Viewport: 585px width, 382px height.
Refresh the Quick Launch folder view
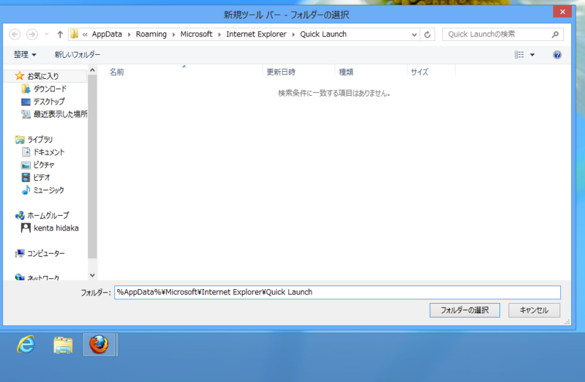point(428,34)
